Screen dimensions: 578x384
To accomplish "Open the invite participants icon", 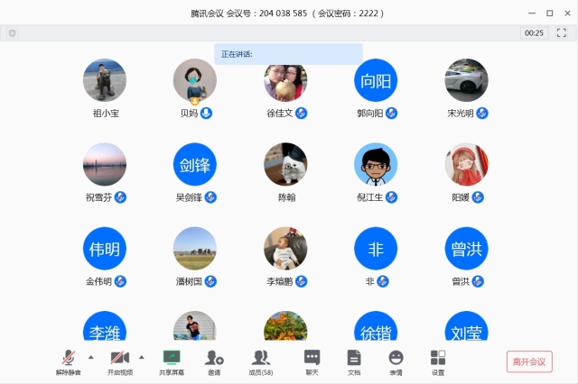I will click(x=214, y=358).
